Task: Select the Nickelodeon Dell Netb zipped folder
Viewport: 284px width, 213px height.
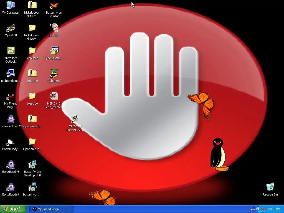Action: coord(32,9)
